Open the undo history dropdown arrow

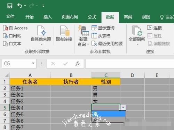tap(25, 6)
